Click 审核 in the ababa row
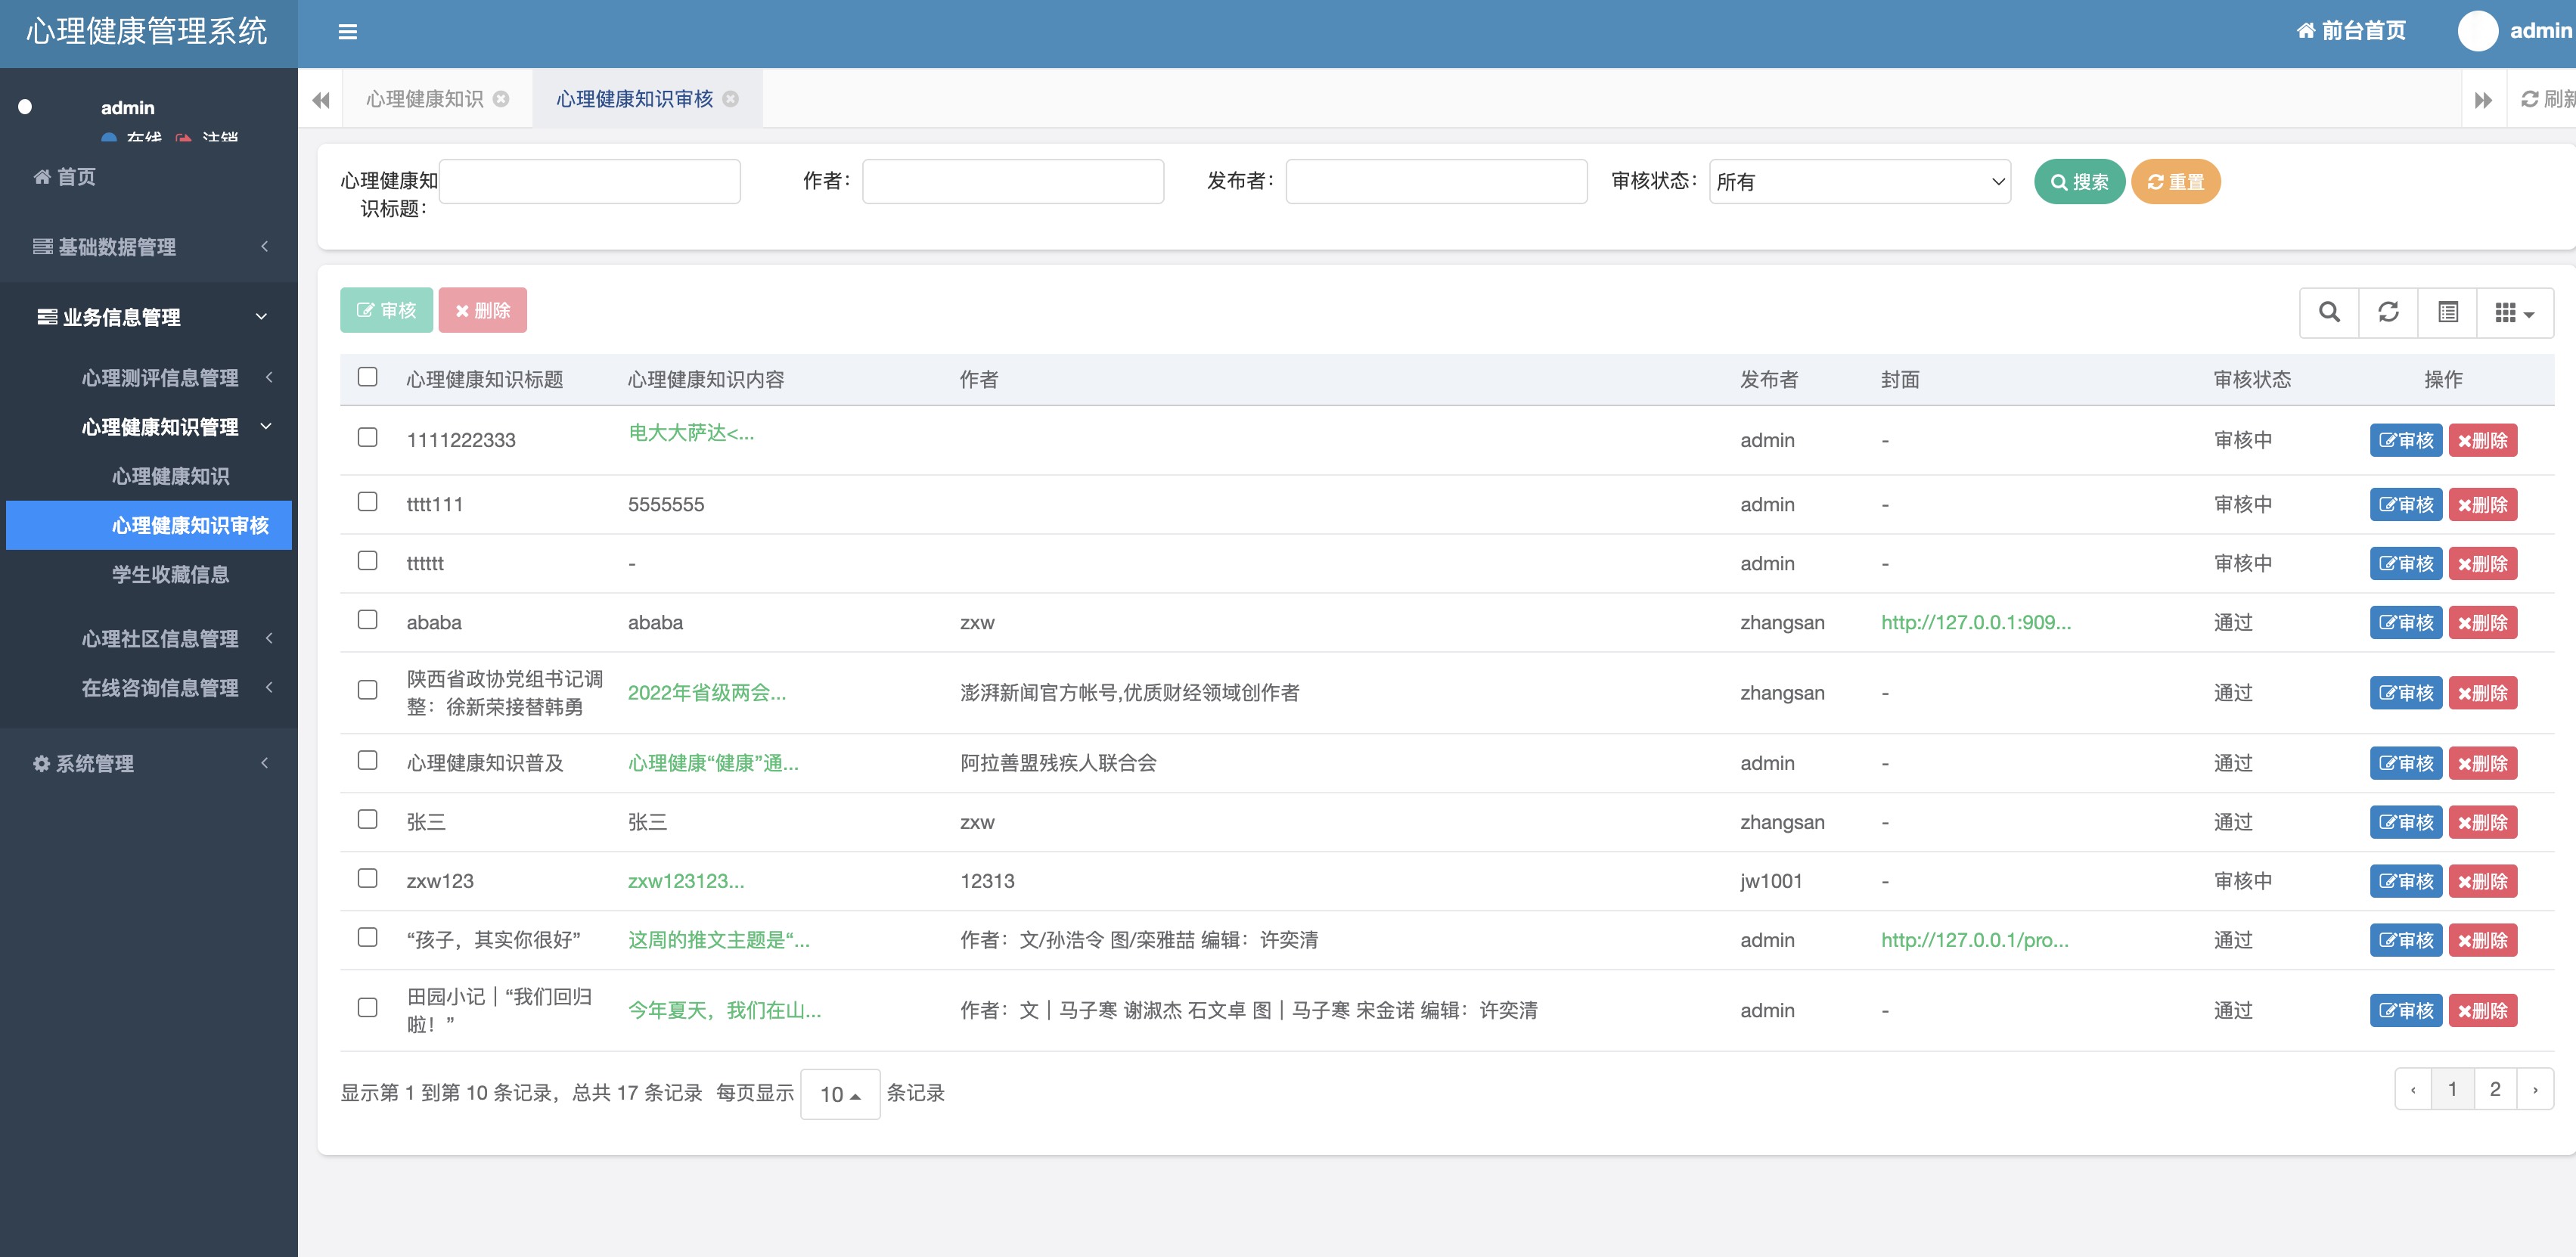 coord(2406,622)
